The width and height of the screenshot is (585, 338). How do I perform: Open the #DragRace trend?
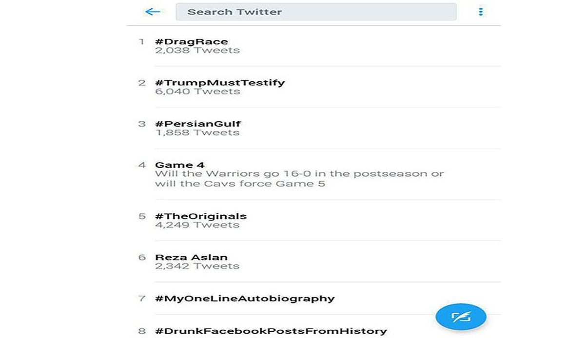tap(192, 41)
